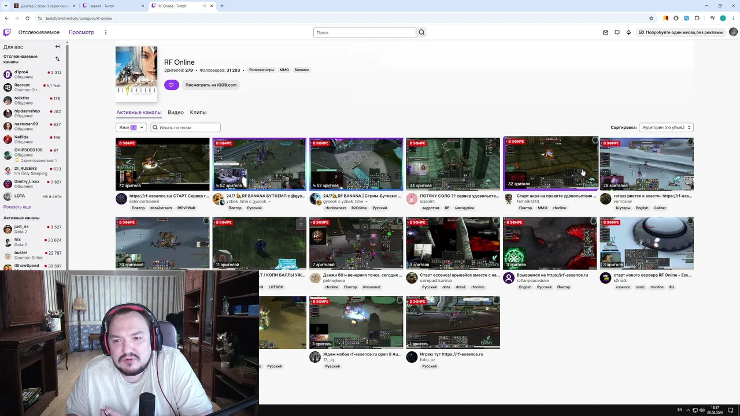Click the magnifier search button
The image size is (740, 416).
point(421,32)
